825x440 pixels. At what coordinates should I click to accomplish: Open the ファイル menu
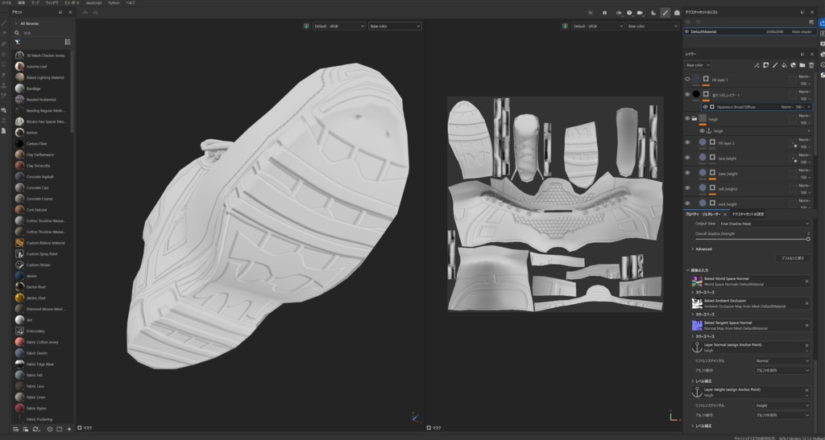pyautogui.click(x=6, y=2)
